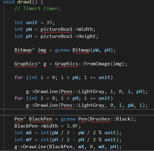This screenshot has width=154, height=151.
Task: Click 'mY' in the 'int mY =' declaration
Action: tap(29, 140)
